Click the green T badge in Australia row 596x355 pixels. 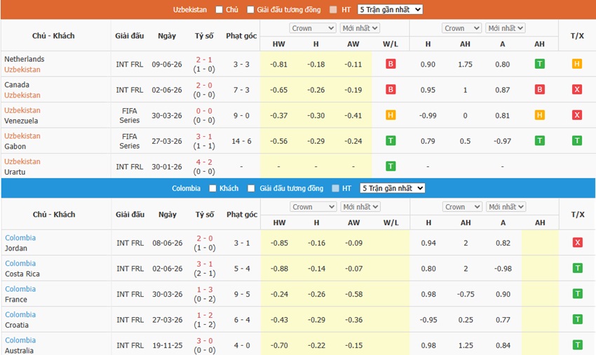click(x=577, y=345)
